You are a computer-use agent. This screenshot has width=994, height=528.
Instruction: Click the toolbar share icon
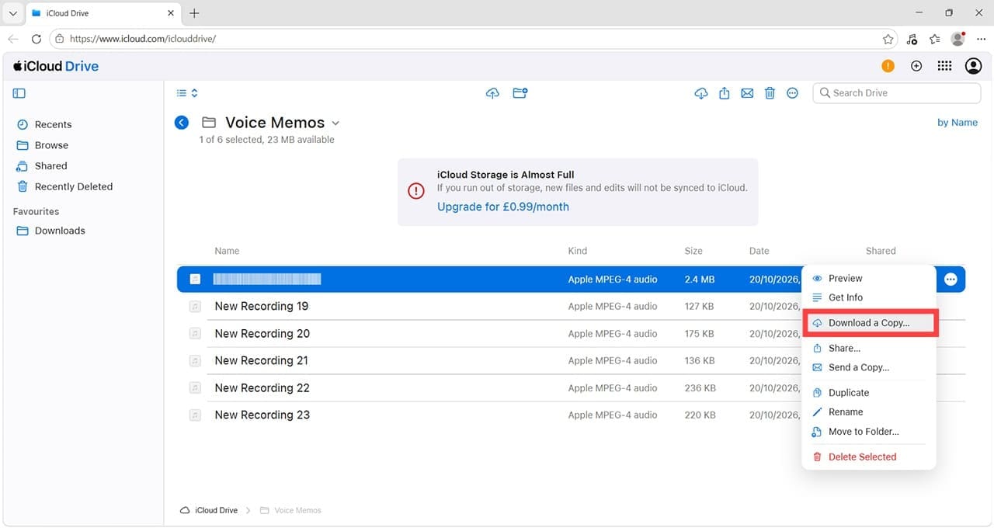click(724, 93)
